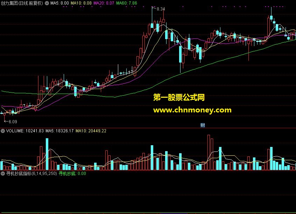Open the main chart indicator dropdown arrow

point(47,3)
